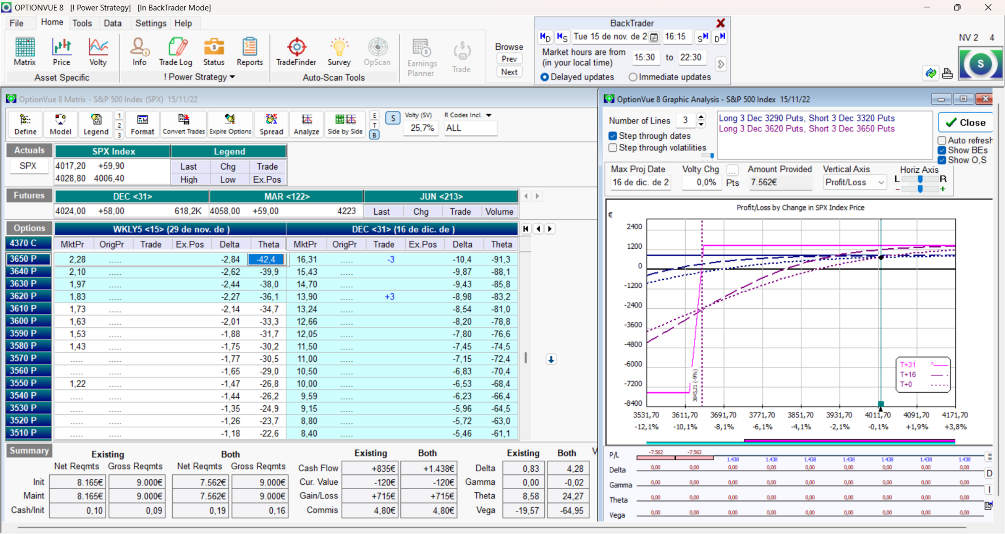
Task: Open the Legend tool in Matrix toolbar
Action: pyautogui.click(x=95, y=124)
